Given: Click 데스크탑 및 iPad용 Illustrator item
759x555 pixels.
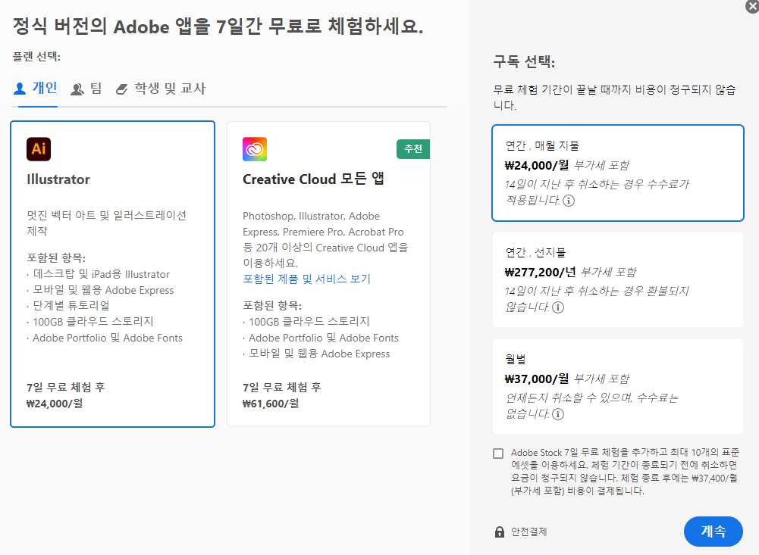Looking at the screenshot, I should (101, 274).
